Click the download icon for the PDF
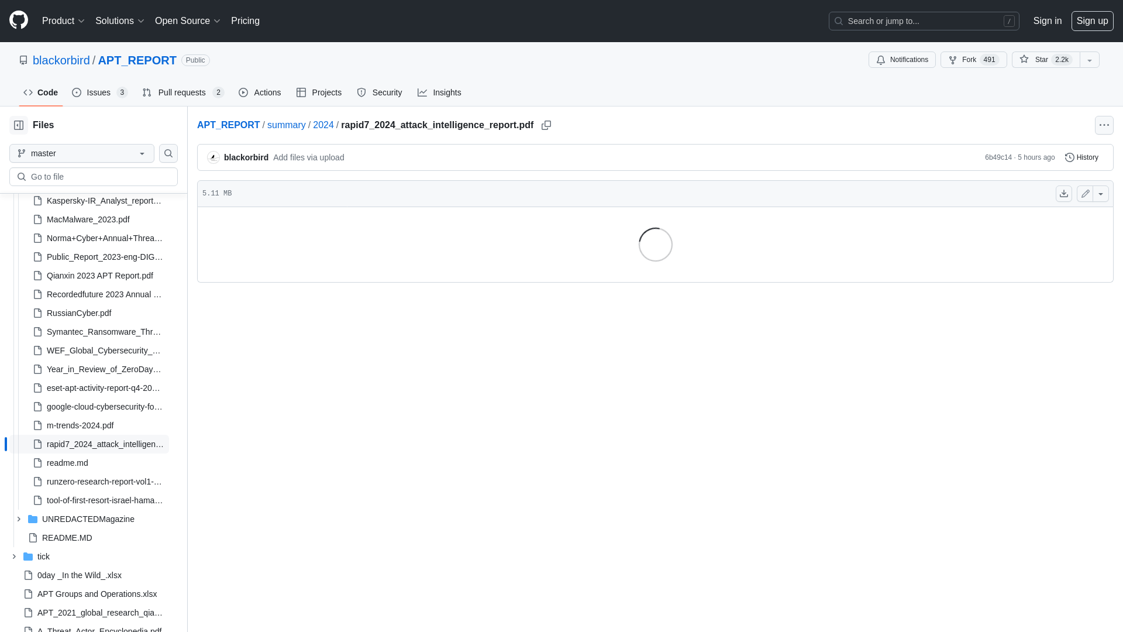The width and height of the screenshot is (1123, 632). coord(1063,193)
